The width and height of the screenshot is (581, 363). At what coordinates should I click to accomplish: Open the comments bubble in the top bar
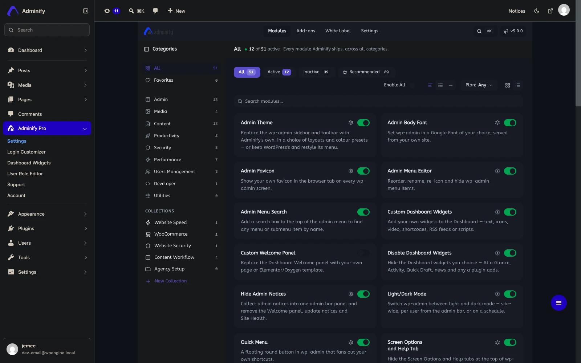coord(155,11)
